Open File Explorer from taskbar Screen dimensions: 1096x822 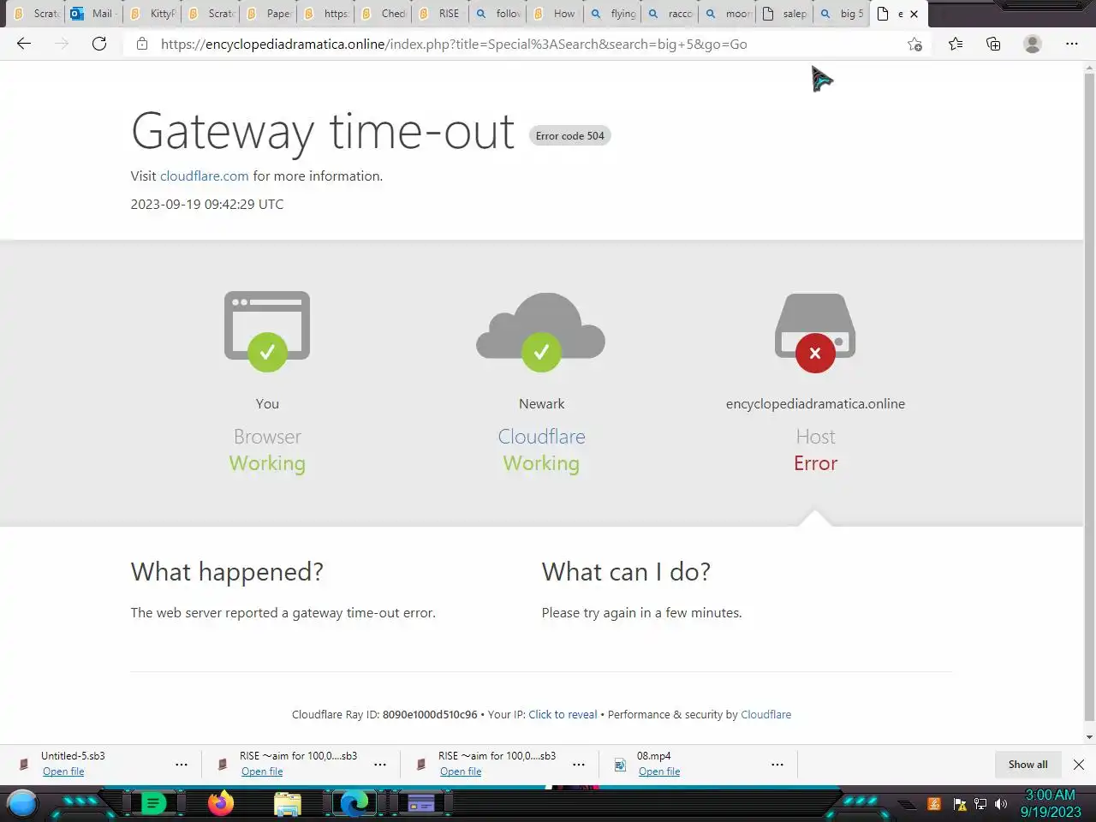tap(288, 804)
